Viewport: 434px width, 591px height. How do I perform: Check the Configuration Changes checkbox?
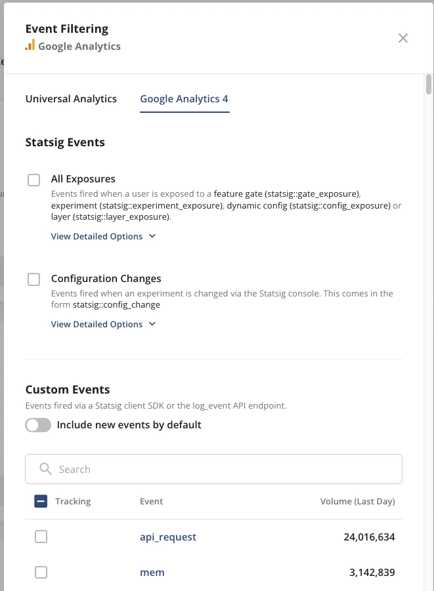[x=33, y=279]
